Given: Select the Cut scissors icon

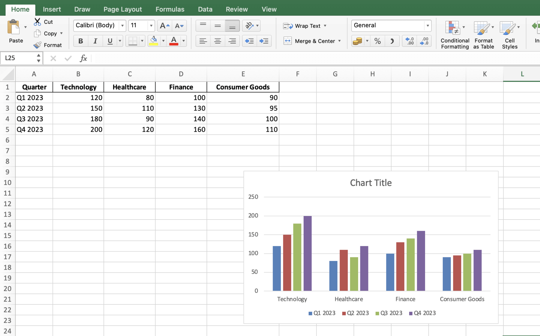Looking at the screenshot, I should 37,22.
